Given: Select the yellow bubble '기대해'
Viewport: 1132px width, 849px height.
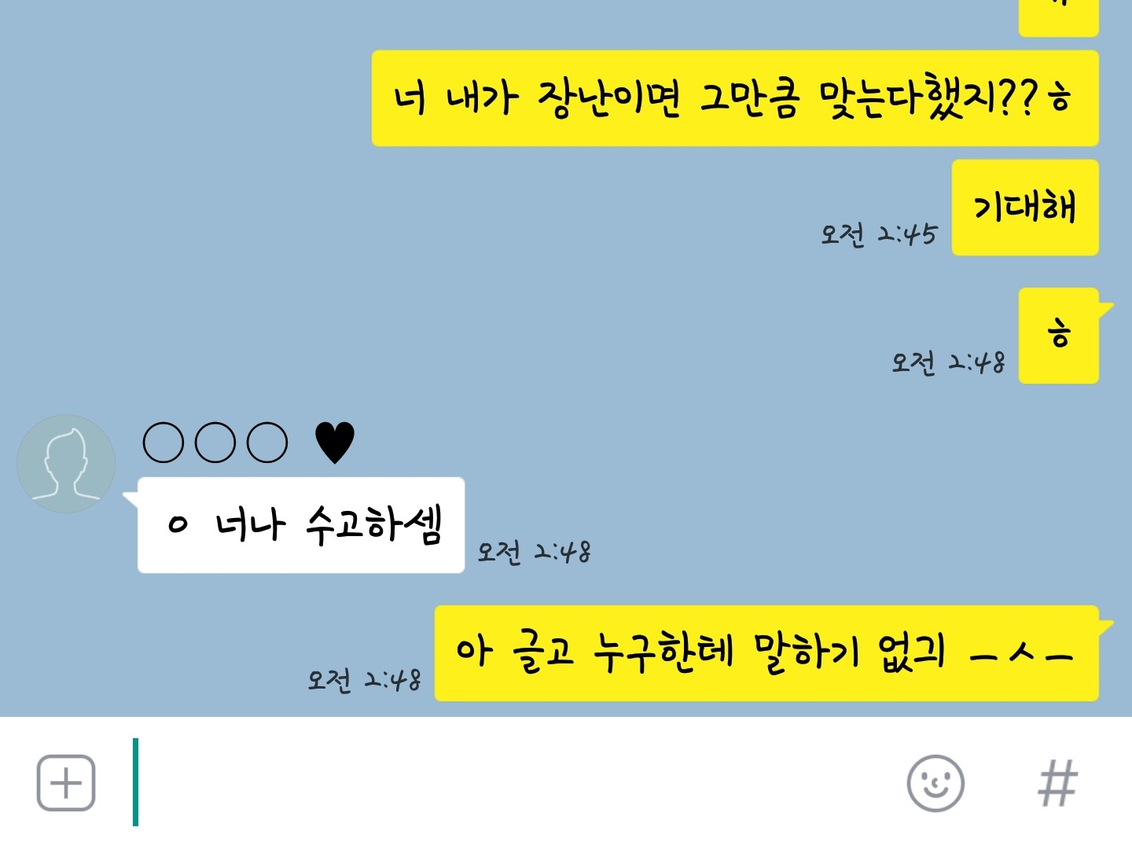Looking at the screenshot, I should 1025,208.
